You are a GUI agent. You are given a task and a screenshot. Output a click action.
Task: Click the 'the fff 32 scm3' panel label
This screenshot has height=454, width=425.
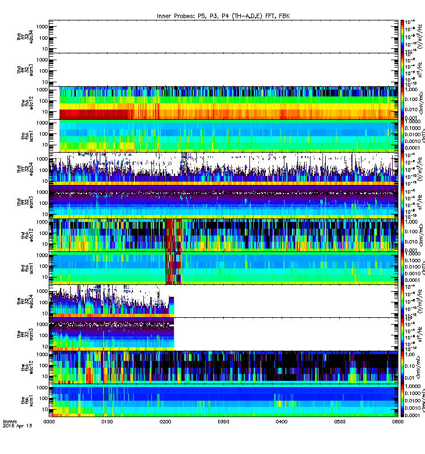click(25, 334)
